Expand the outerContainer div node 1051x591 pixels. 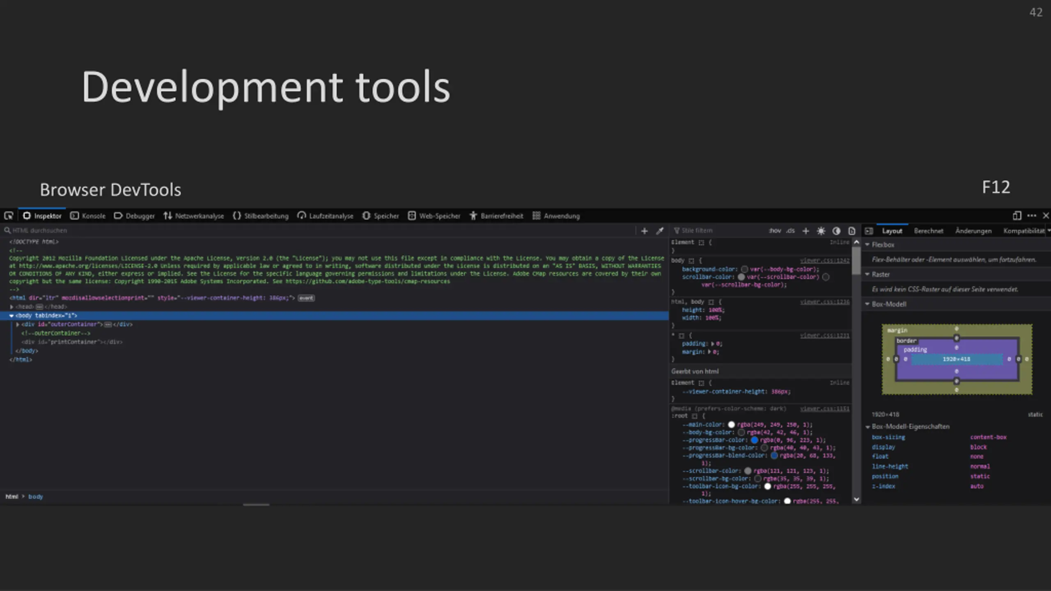[18, 324]
